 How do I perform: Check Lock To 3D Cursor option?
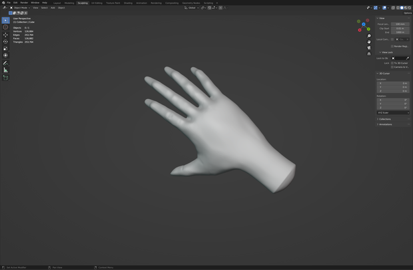pos(392,63)
